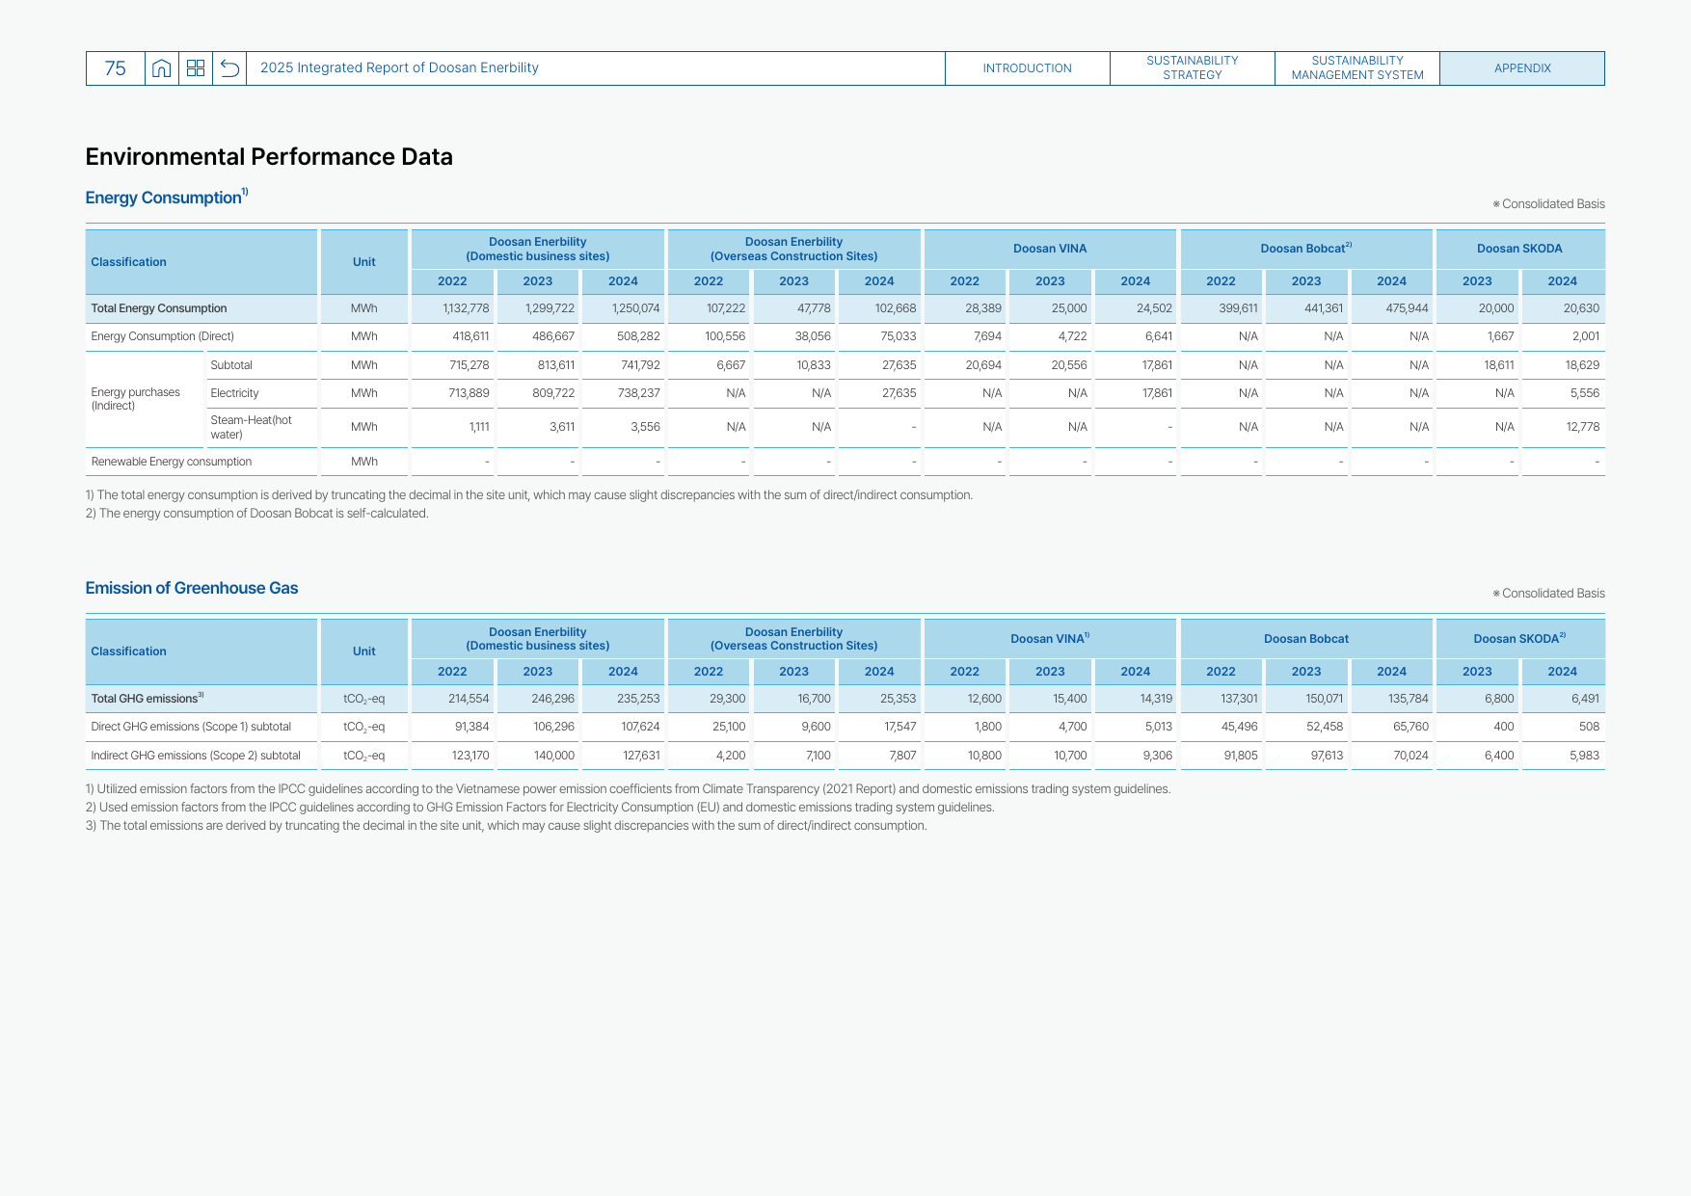Click 'Unit' header in Emission table

[364, 651]
